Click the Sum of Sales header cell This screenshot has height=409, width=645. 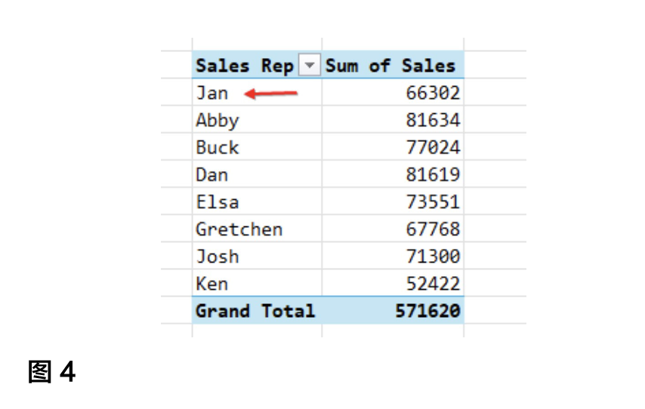click(x=390, y=66)
